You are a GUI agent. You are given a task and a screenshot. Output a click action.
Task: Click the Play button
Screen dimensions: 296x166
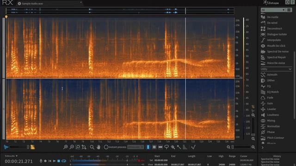pos(55,161)
